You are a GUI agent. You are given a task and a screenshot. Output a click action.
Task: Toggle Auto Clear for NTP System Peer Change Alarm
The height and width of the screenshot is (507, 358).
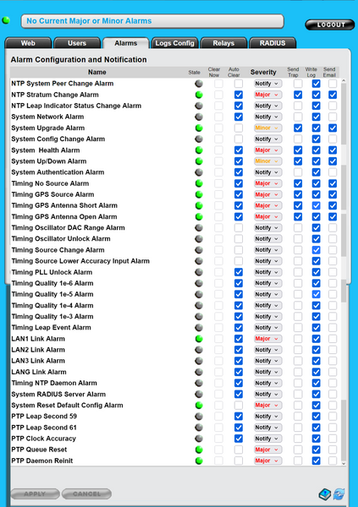tap(239, 84)
